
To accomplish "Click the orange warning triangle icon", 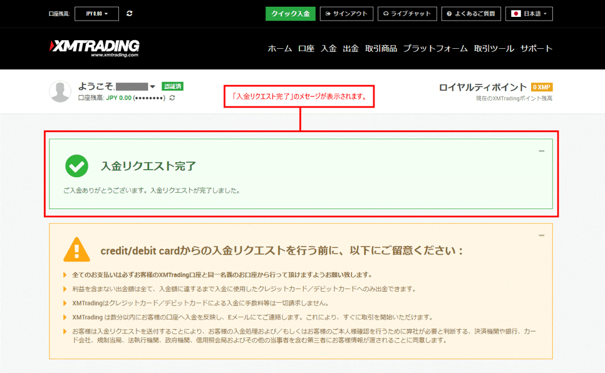I will tap(76, 250).
